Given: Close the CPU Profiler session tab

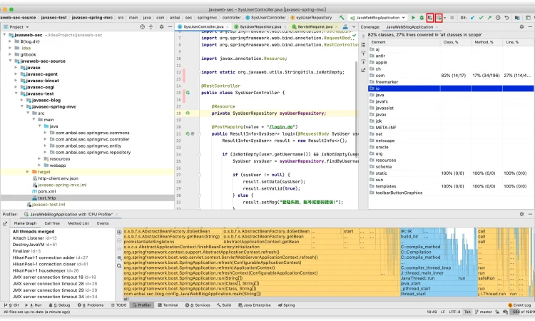Looking at the screenshot, I should (116, 214).
